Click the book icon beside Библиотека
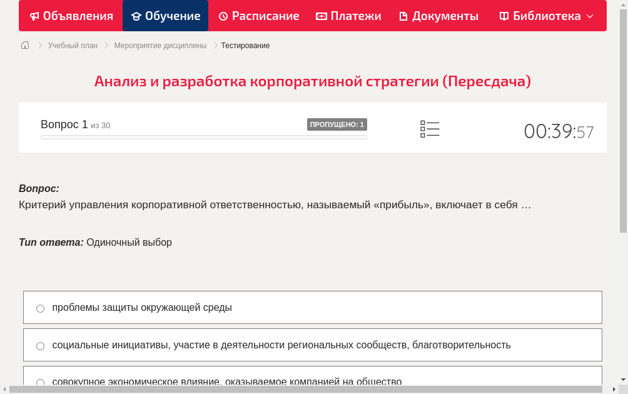This screenshot has height=394, width=628. [504, 16]
